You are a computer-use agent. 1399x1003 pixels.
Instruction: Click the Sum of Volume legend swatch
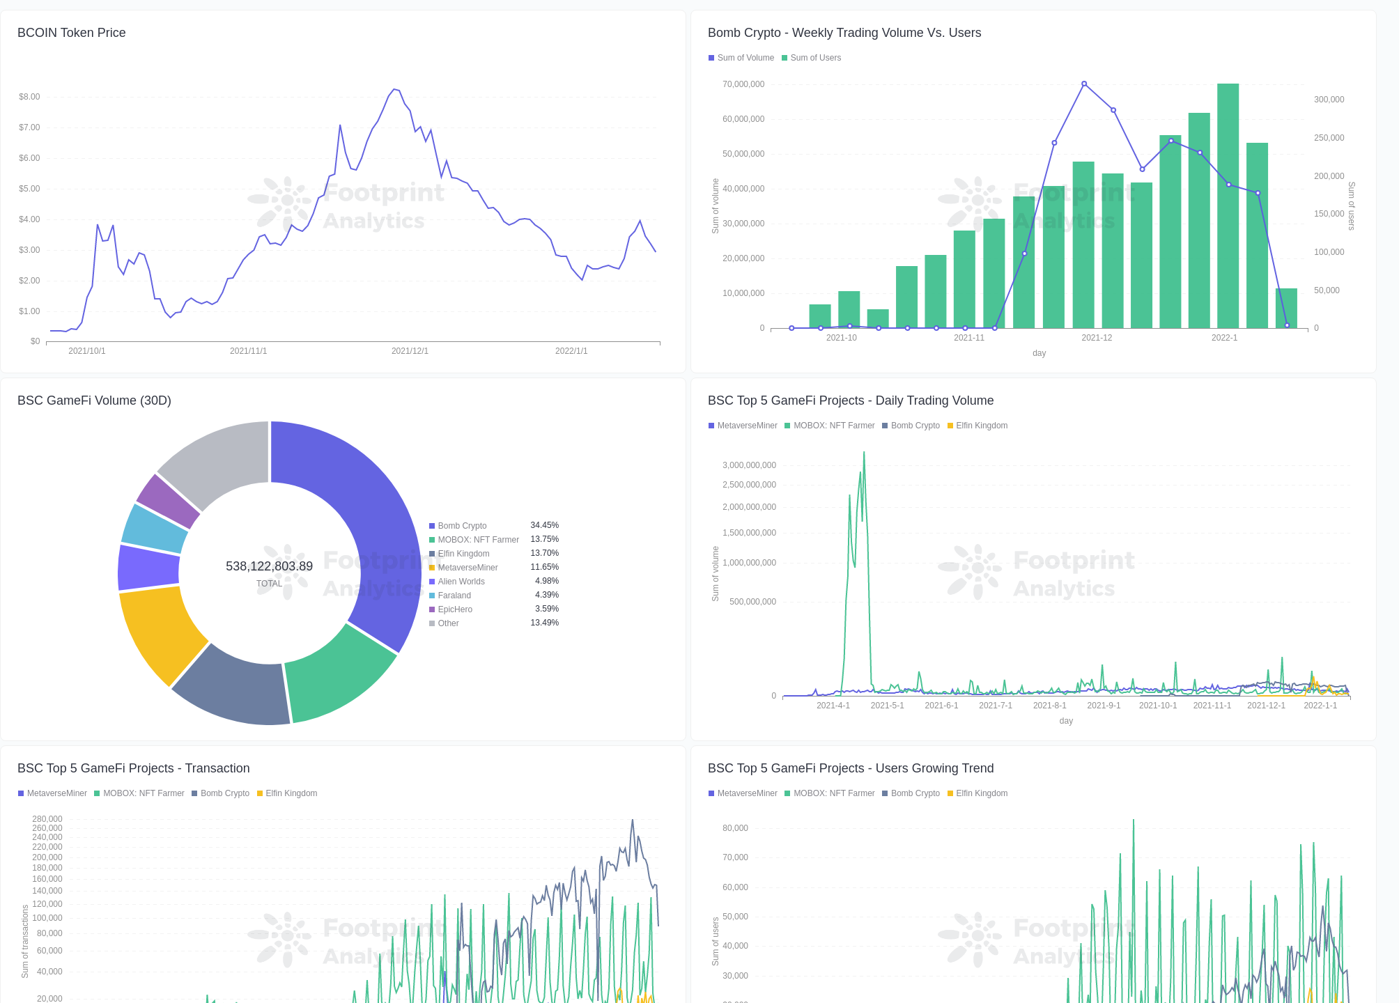pyautogui.click(x=711, y=58)
